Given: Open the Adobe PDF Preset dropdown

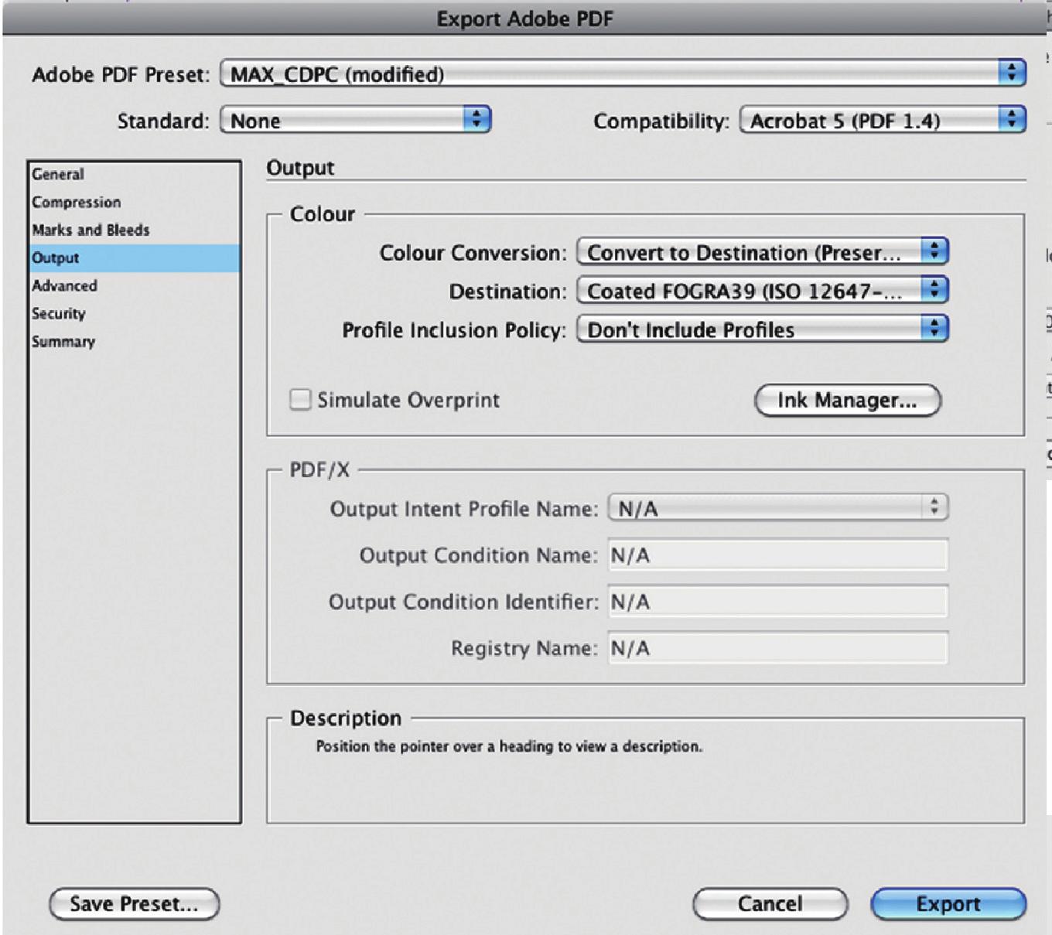Looking at the screenshot, I should [623, 74].
